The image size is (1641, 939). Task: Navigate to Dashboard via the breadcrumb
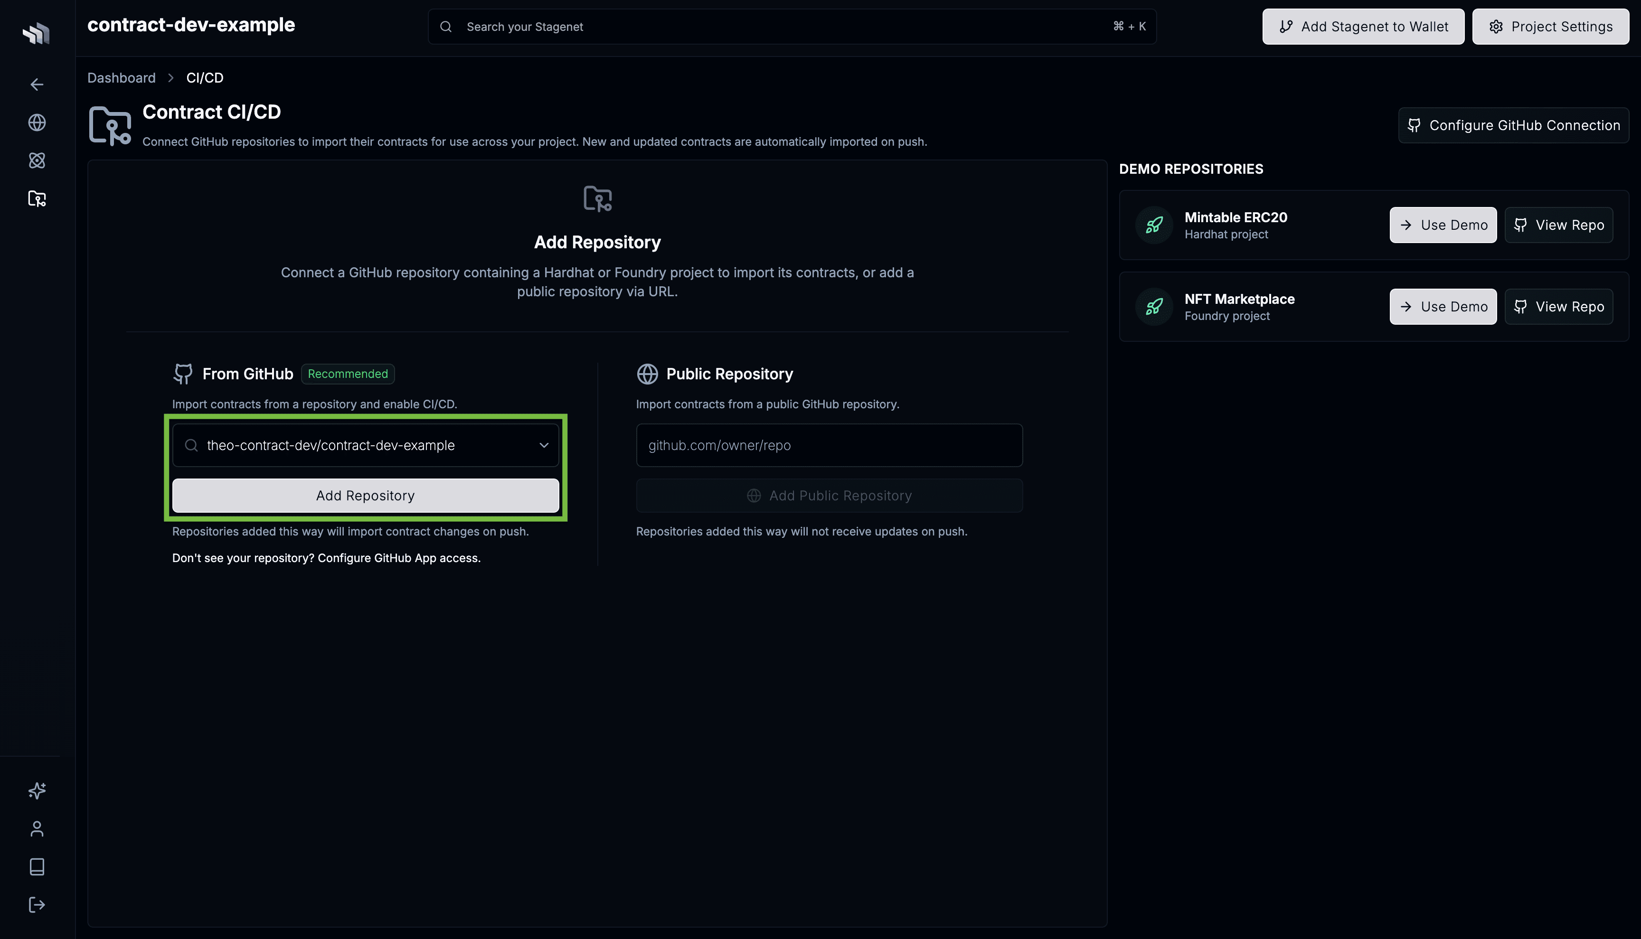tap(121, 77)
